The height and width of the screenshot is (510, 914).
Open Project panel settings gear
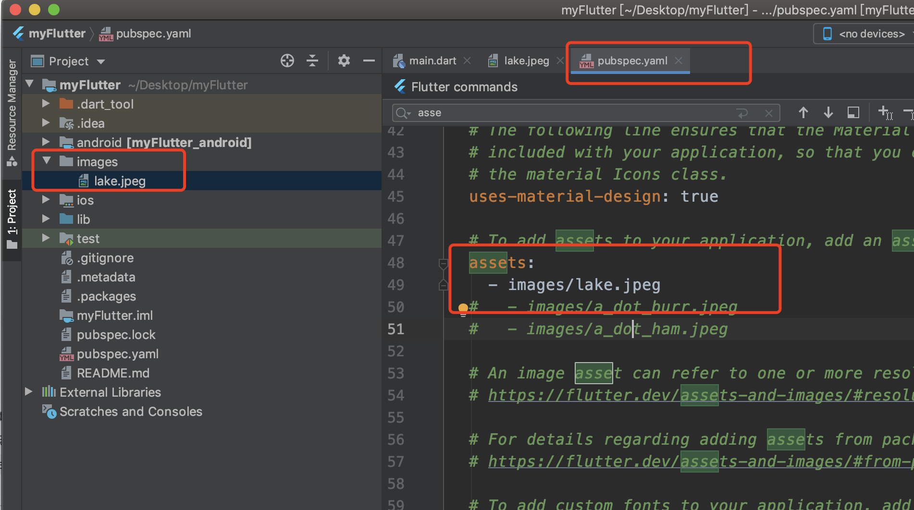[344, 61]
